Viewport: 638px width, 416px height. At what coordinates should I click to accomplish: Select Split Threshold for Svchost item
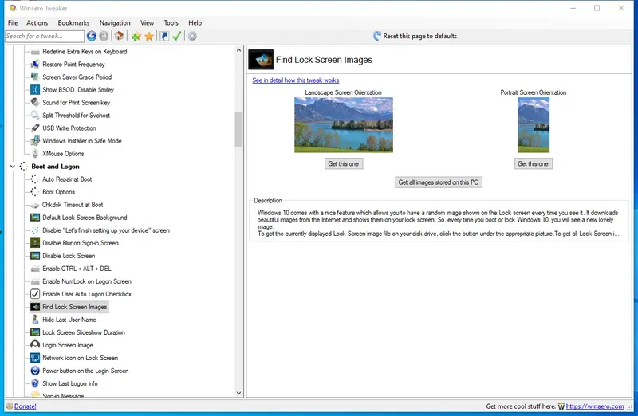[76, 116]
